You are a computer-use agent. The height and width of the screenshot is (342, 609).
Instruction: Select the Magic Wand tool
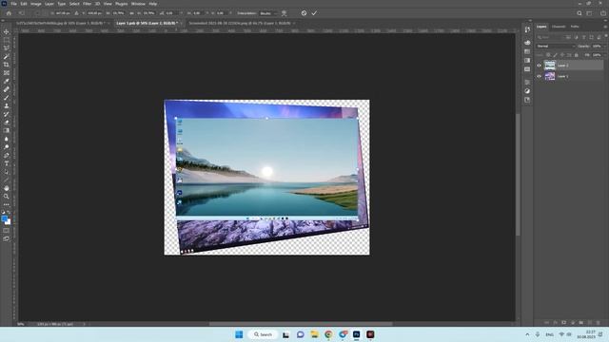coord(7,57)
